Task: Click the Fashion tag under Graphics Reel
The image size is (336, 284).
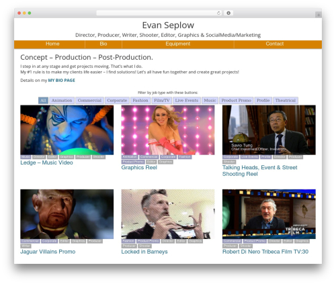Action: 185,157
